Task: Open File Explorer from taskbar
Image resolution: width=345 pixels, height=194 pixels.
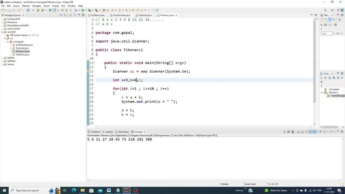Action: point(82,190)
